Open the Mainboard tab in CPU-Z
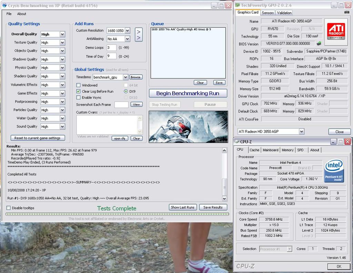353x273 pixels. pos(270,150)
